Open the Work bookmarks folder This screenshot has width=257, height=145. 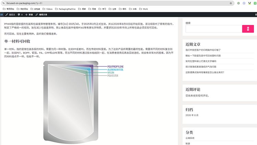tap(144, 9)
